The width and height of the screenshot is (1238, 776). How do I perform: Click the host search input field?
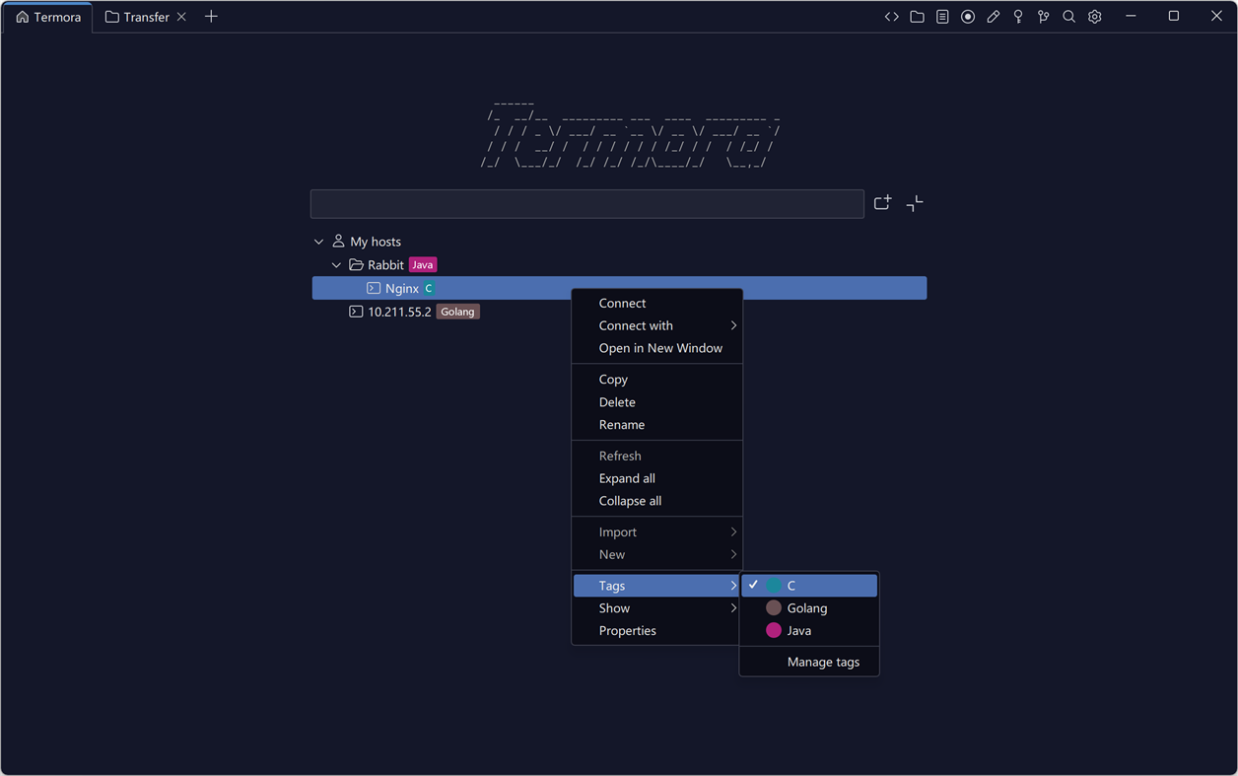point(587,203)
